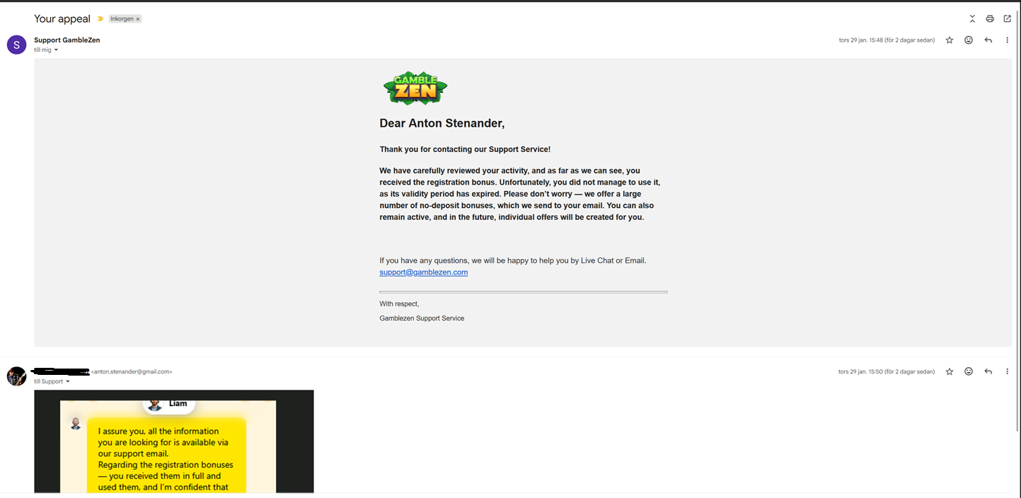The height and width of the screenshot is (498, 1021).
Task: Click the Support GambleZen sender name
Action: [x=67, y=40]
